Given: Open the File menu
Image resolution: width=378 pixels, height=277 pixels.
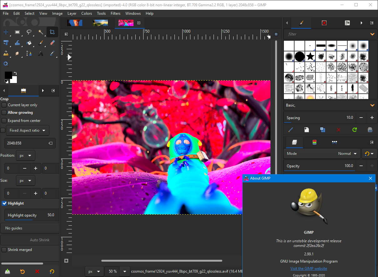Looking at the screenshot, I should point(6,13).
